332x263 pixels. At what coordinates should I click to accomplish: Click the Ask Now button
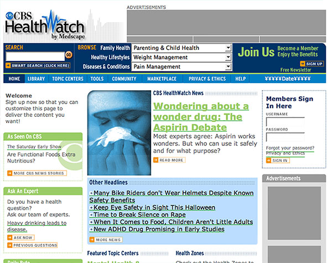(21, 238)
